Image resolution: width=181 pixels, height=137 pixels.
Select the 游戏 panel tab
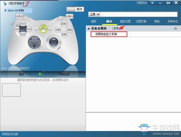pyautogui.click(x=21, y=74)
